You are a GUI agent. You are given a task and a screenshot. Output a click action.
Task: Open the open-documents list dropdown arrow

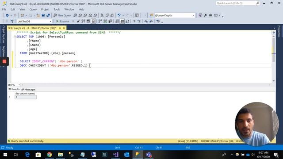275,28
